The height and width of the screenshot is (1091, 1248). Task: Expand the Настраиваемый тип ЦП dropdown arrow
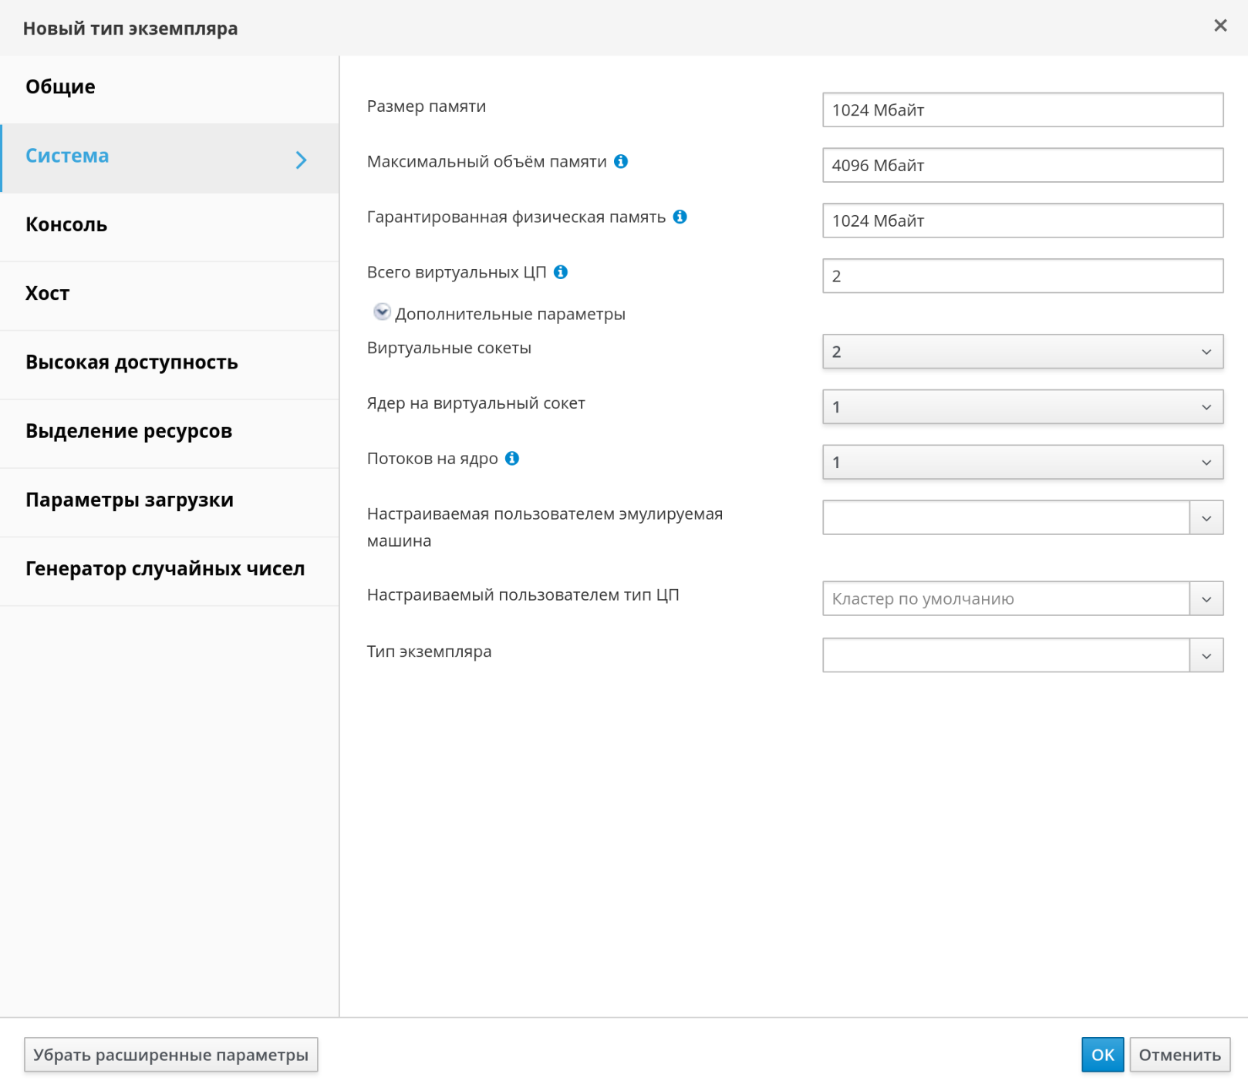[x=1206, y=599]
